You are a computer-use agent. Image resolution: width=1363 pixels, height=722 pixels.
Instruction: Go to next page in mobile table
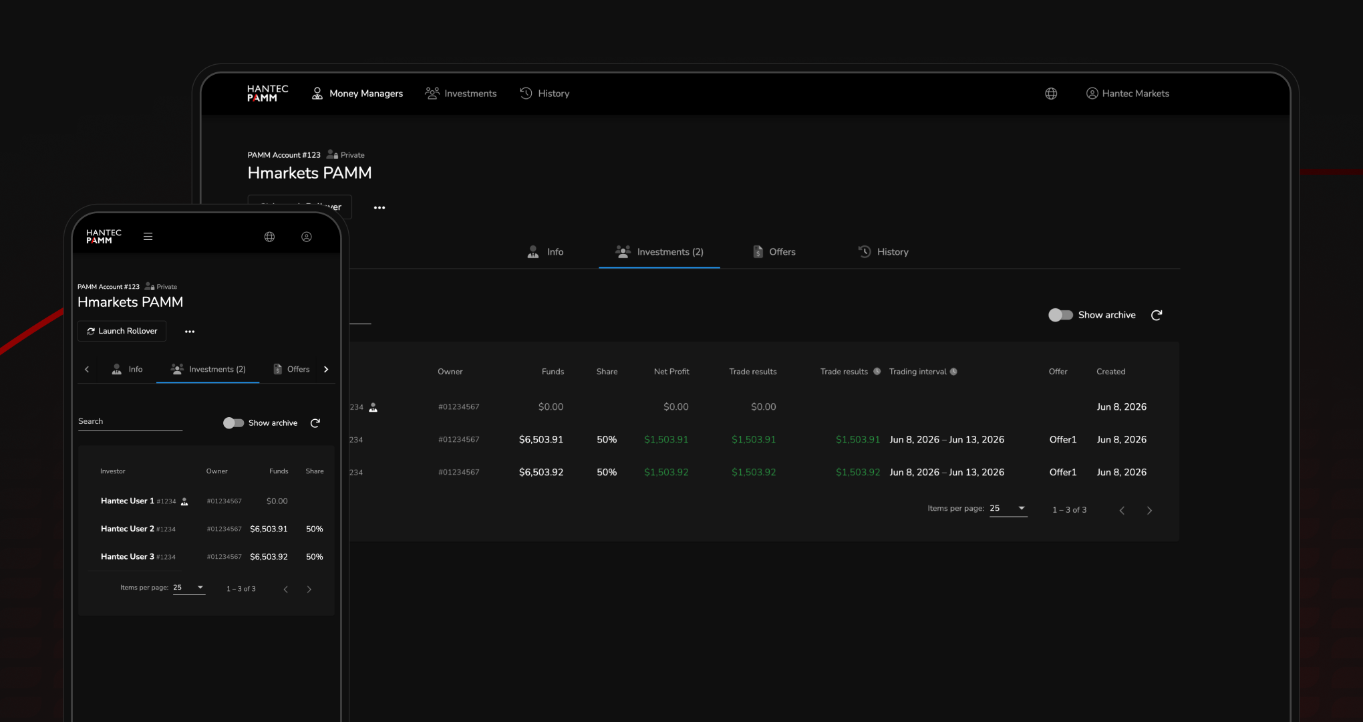click(x=309, y=589)
